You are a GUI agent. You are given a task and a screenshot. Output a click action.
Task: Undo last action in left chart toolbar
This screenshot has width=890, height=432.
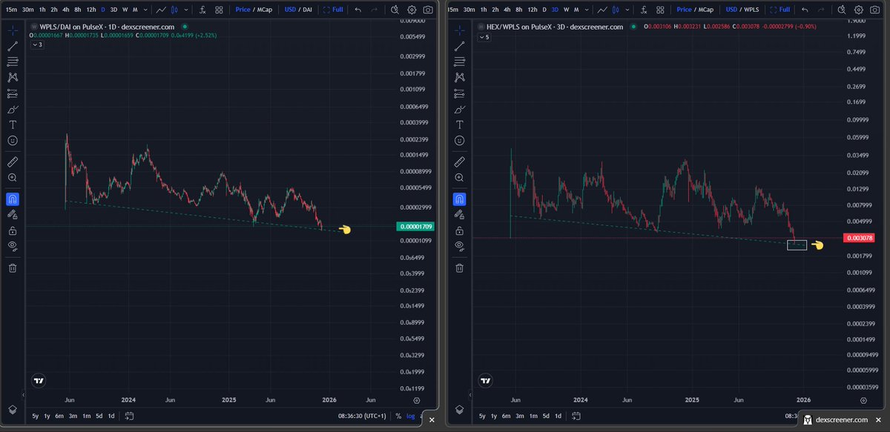[x=358, y=10]
